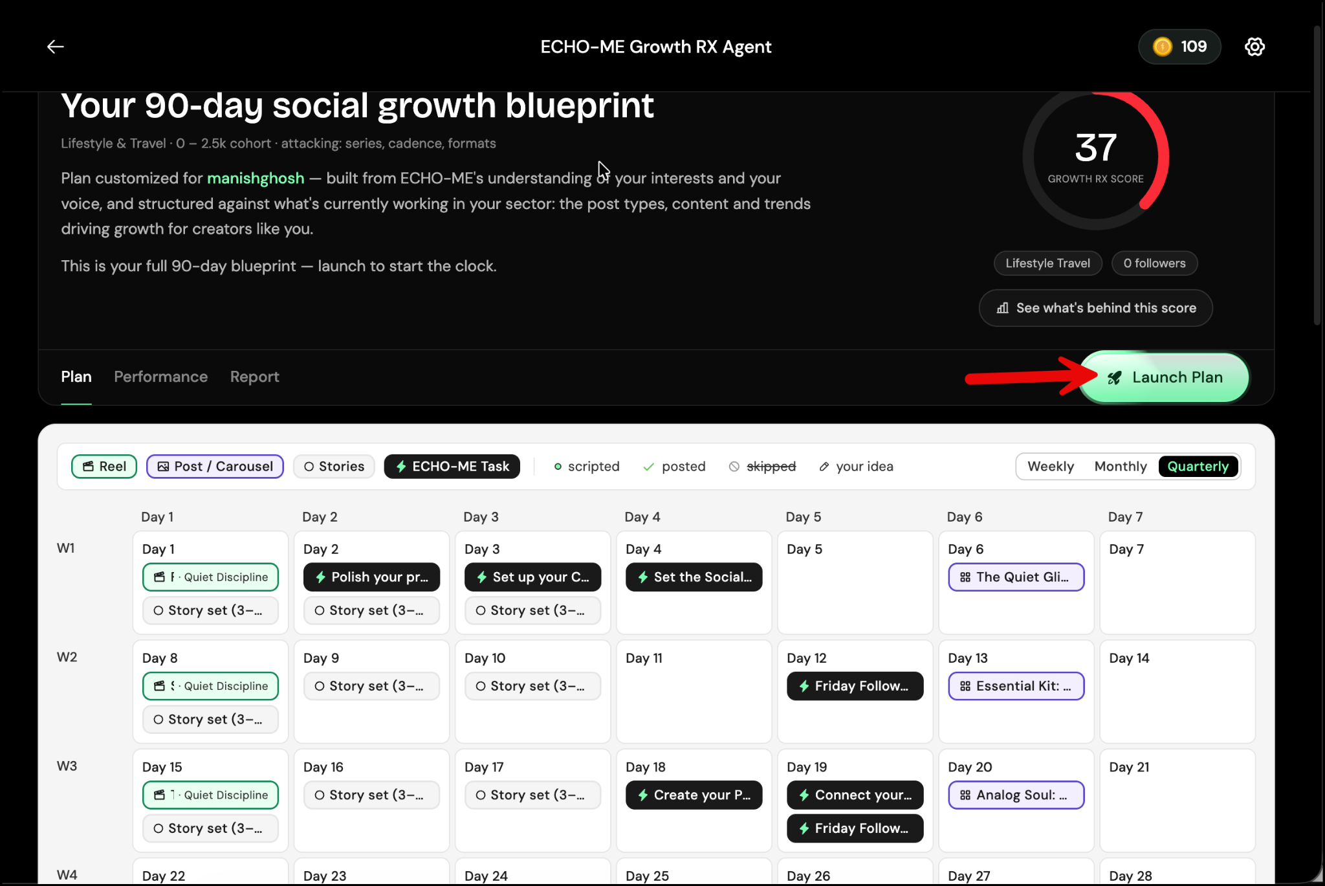Click the manishghosh username link
The width and height of the screenshot is (1325, 886).
coord(256,178)
